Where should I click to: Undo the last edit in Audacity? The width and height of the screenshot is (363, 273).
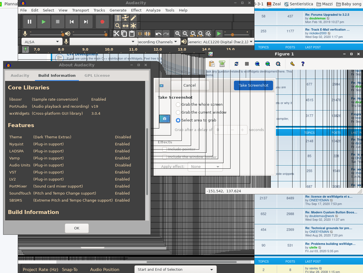click(158, 34)
